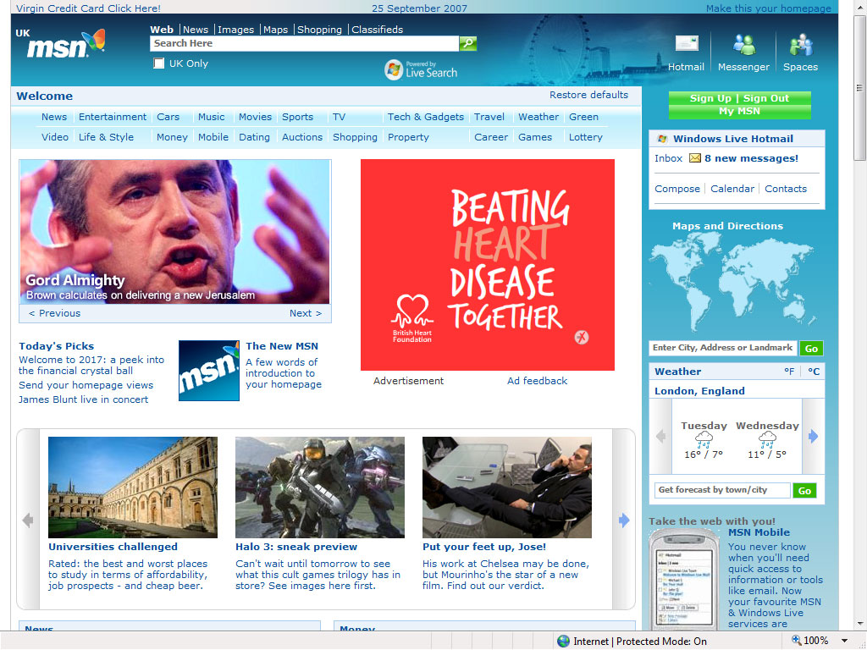Open the Travel channel
Screen dimensions: 867x650
tap(489, 117)
